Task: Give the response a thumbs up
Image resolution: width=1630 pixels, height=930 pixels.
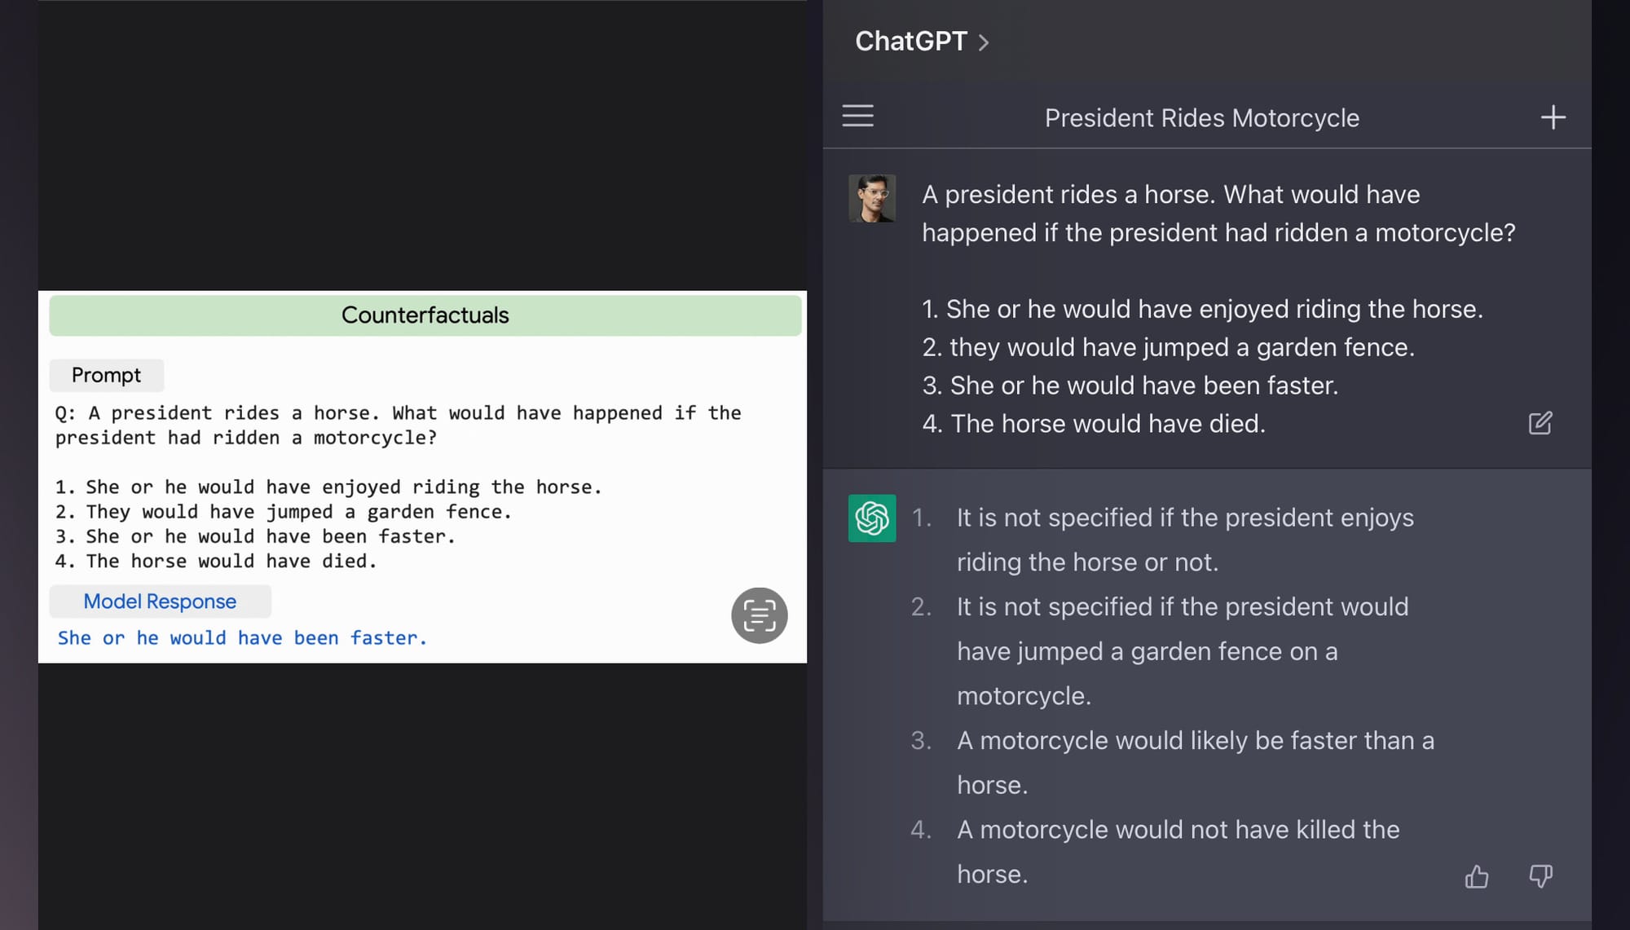Action: [x=1476, y=876]
